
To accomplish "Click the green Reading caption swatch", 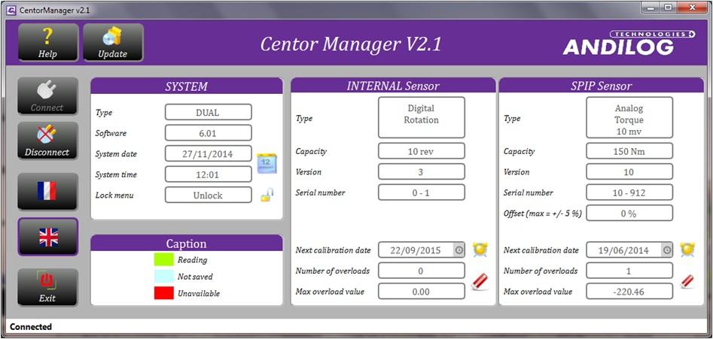I will tap(163, 260).
